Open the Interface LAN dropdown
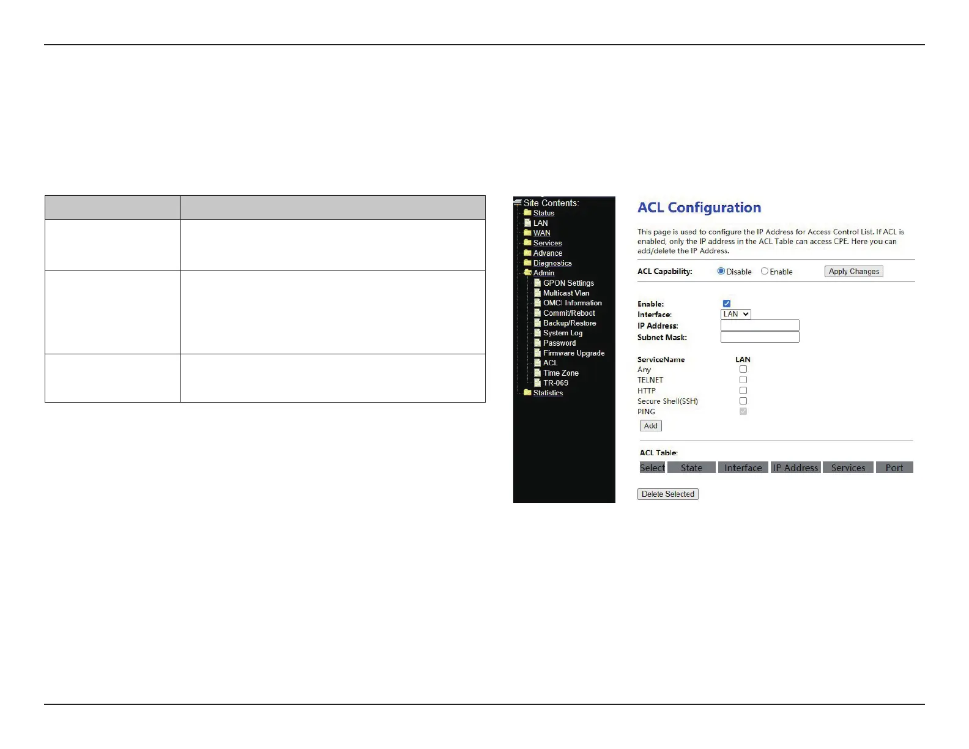 [736, 314]
